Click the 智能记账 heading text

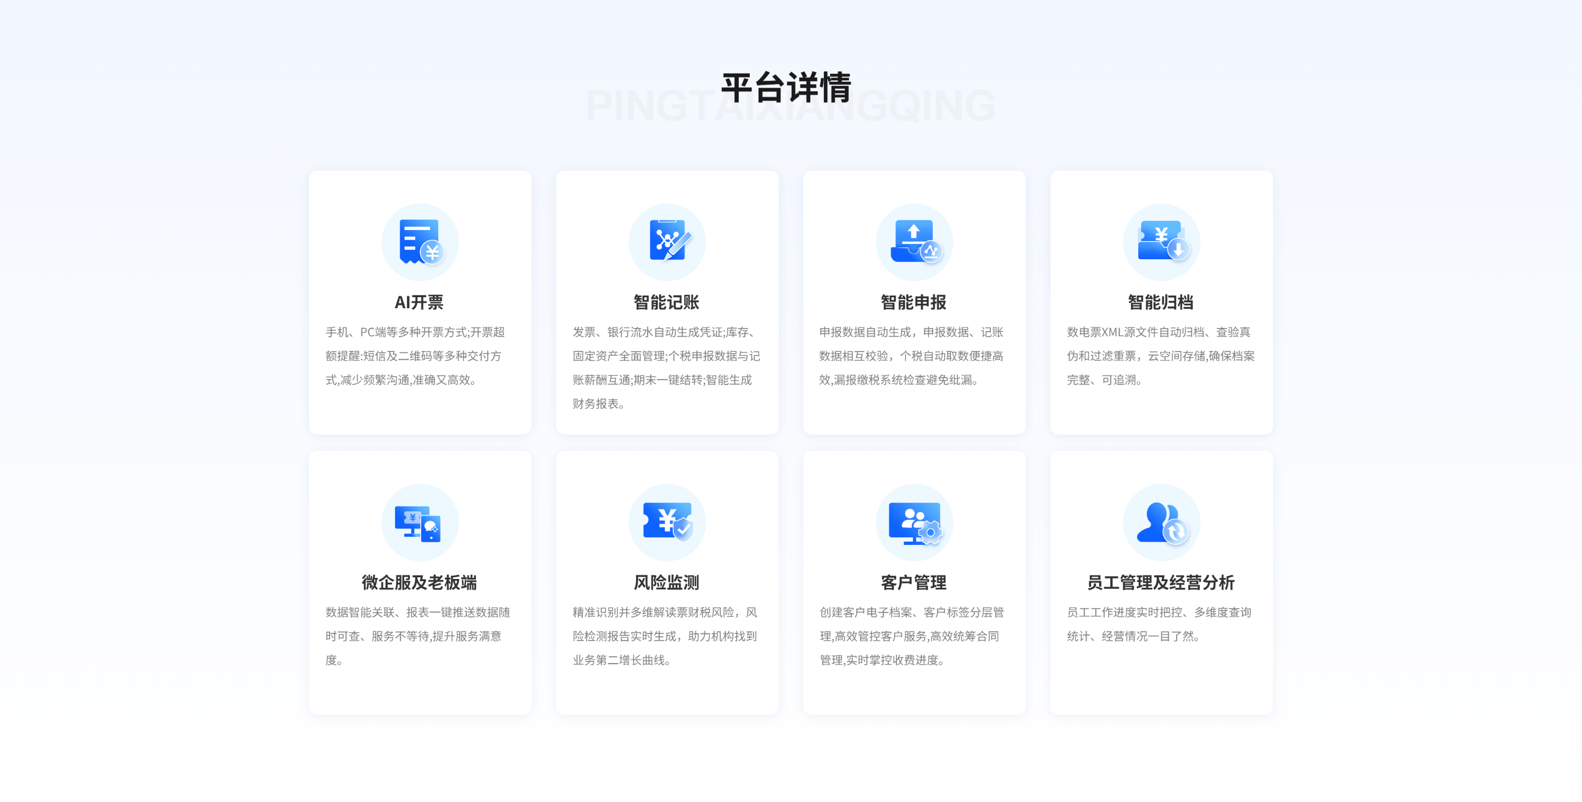click(x=667, y=302)
